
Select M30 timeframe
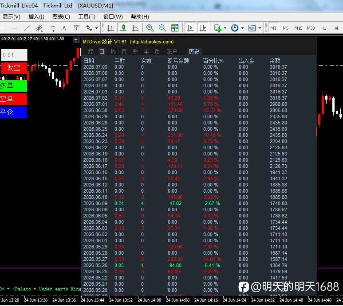tap(311, 28)
